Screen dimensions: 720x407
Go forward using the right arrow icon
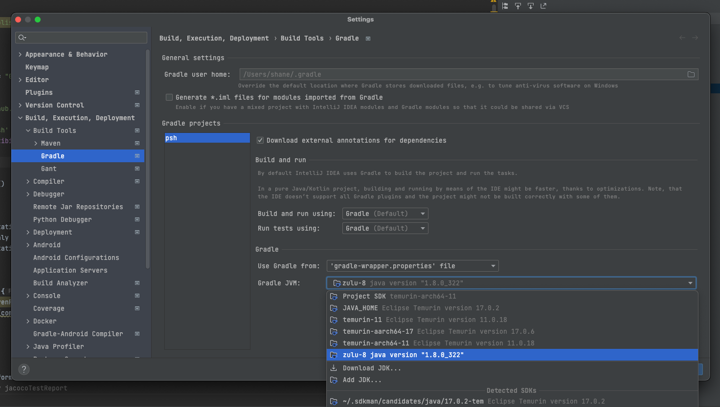[x=695, y=38]
